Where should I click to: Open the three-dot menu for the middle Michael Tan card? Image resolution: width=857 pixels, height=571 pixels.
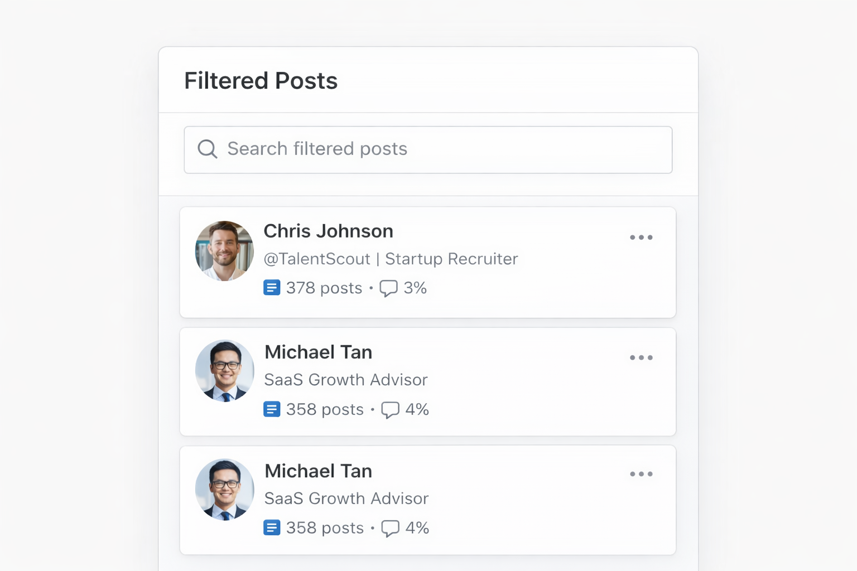tap(641, 357)
